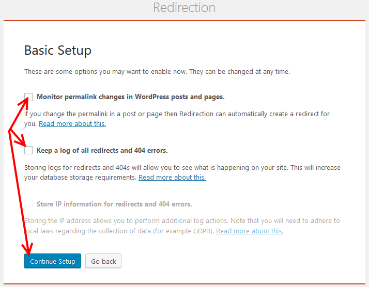Click the 'These are some options' intro sentence
369x287 pixels.
coord(157,71)
